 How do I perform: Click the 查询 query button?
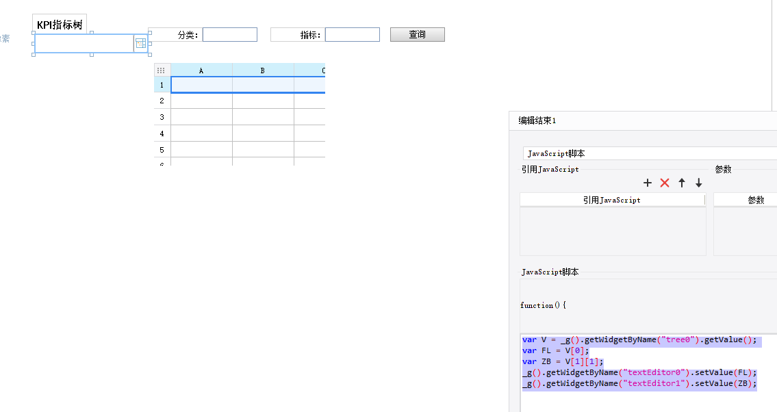[417, 34]
